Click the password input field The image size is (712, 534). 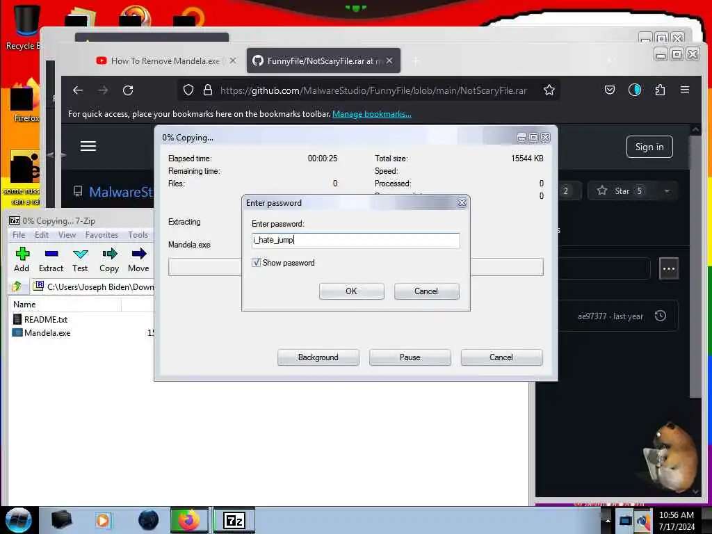click(x=355, y=240)
